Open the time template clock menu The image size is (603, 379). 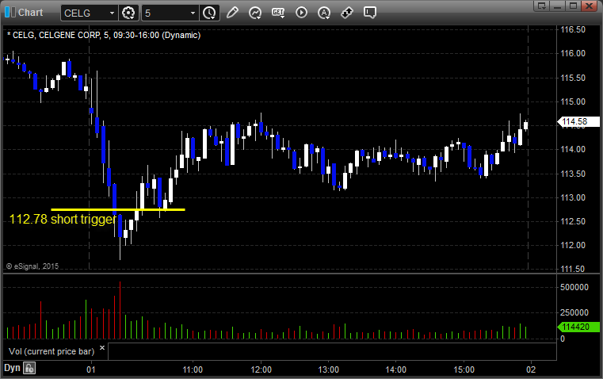pos(210,13)
